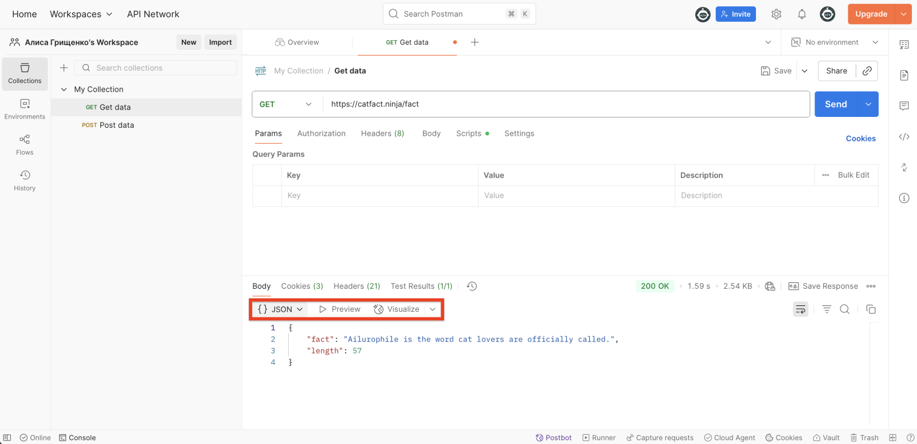
Task: Toggle the sidebar from the status bar
Action: (7, 438)
